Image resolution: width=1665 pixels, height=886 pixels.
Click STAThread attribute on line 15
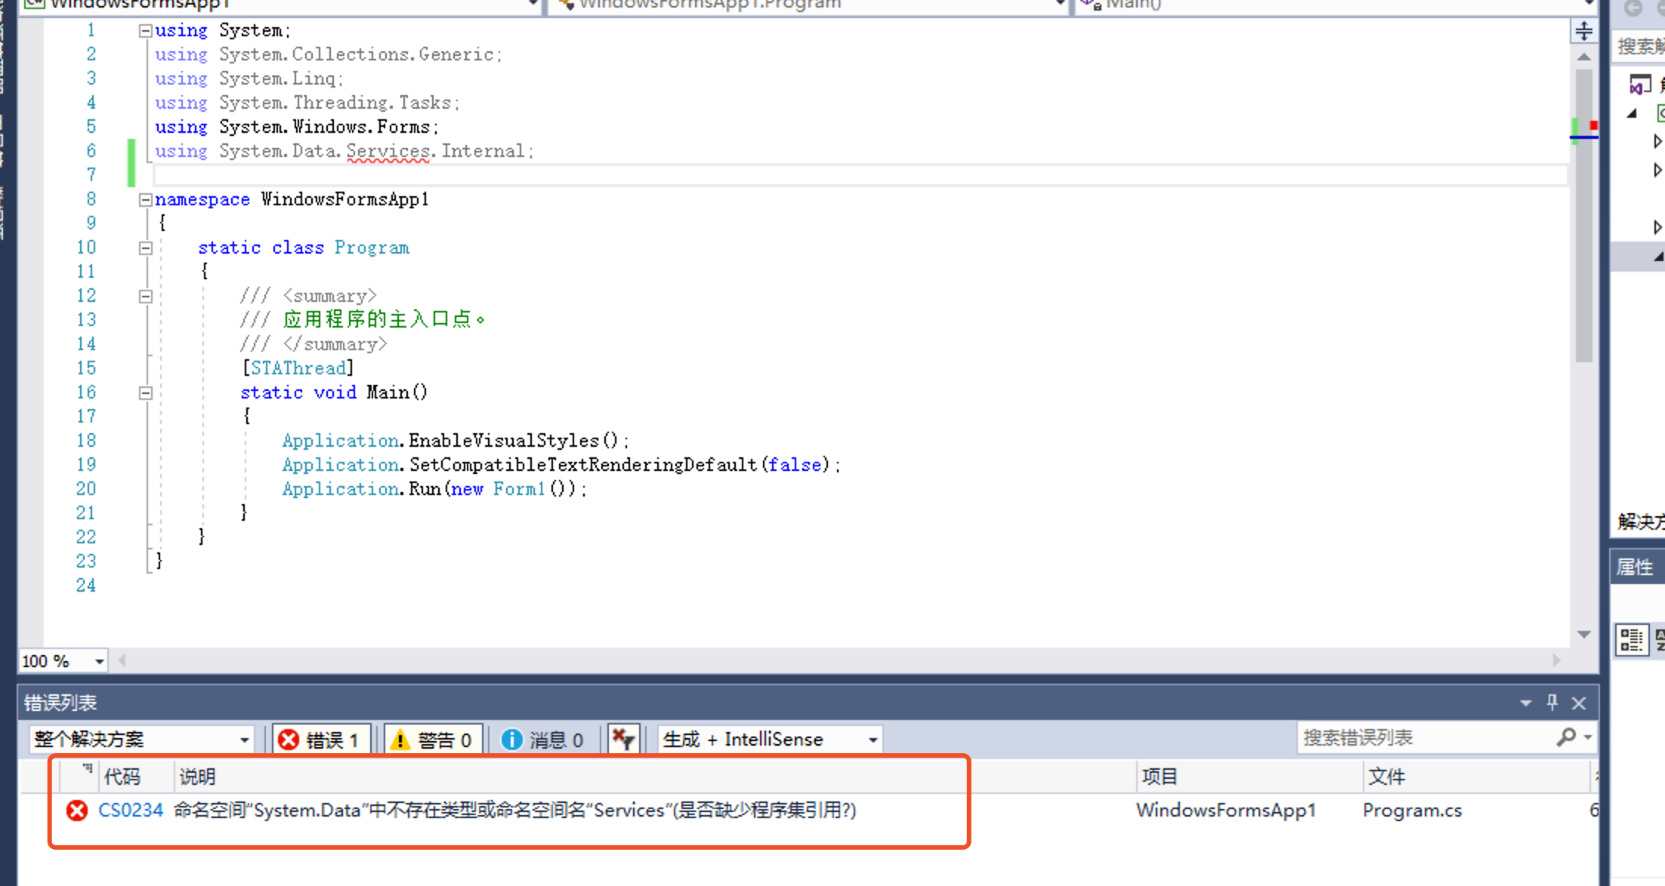point(298,368)
